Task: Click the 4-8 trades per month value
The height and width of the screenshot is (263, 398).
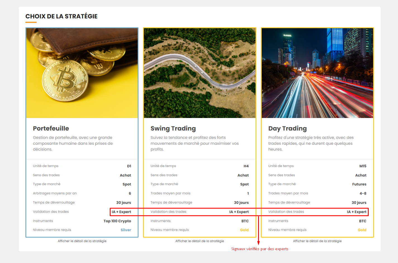Action: click(363, 193)
